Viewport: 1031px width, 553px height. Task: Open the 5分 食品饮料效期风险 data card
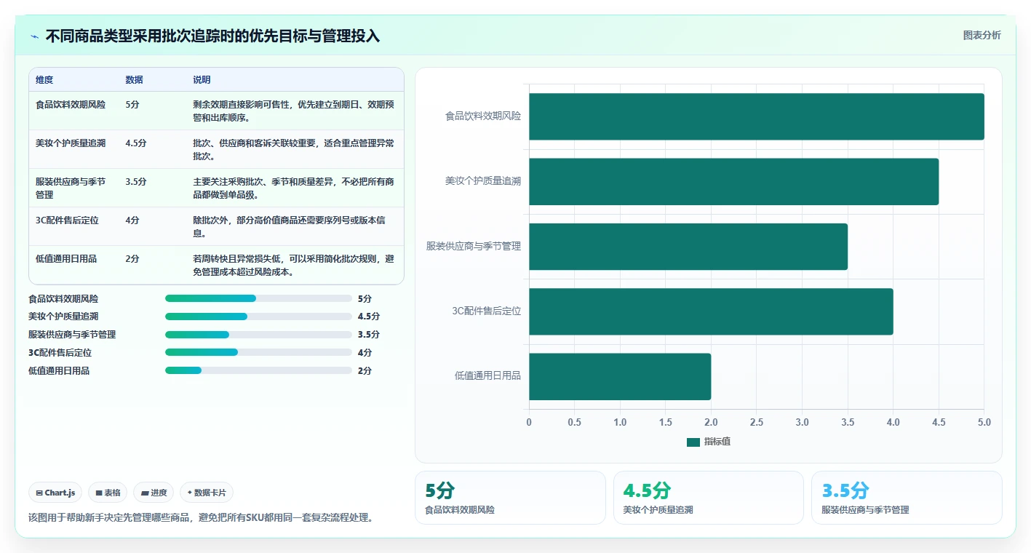[510, 498]
